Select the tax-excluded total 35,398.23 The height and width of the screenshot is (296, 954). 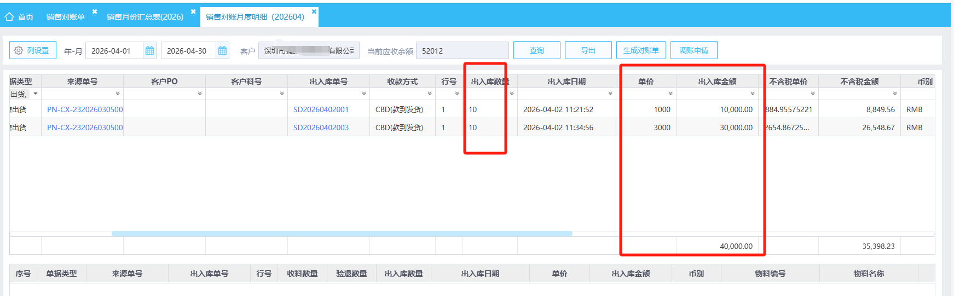click(878, 246)
